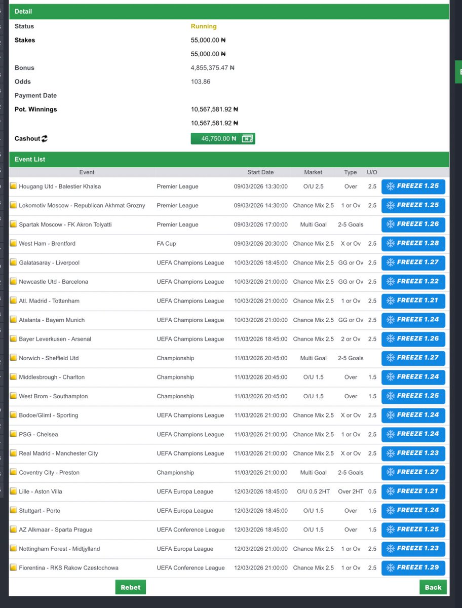The height and width of the screenshot is (608, 462).
Task: Click the Detail section header
Action: [x=229, y=11]
